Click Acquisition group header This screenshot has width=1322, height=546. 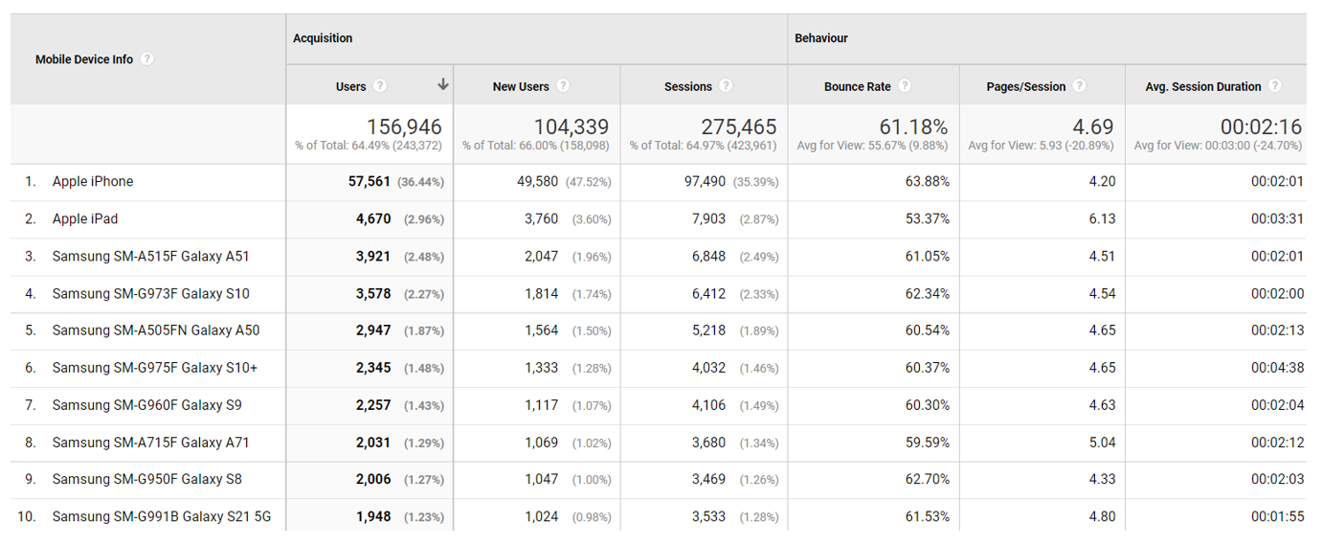click(323, 38)
